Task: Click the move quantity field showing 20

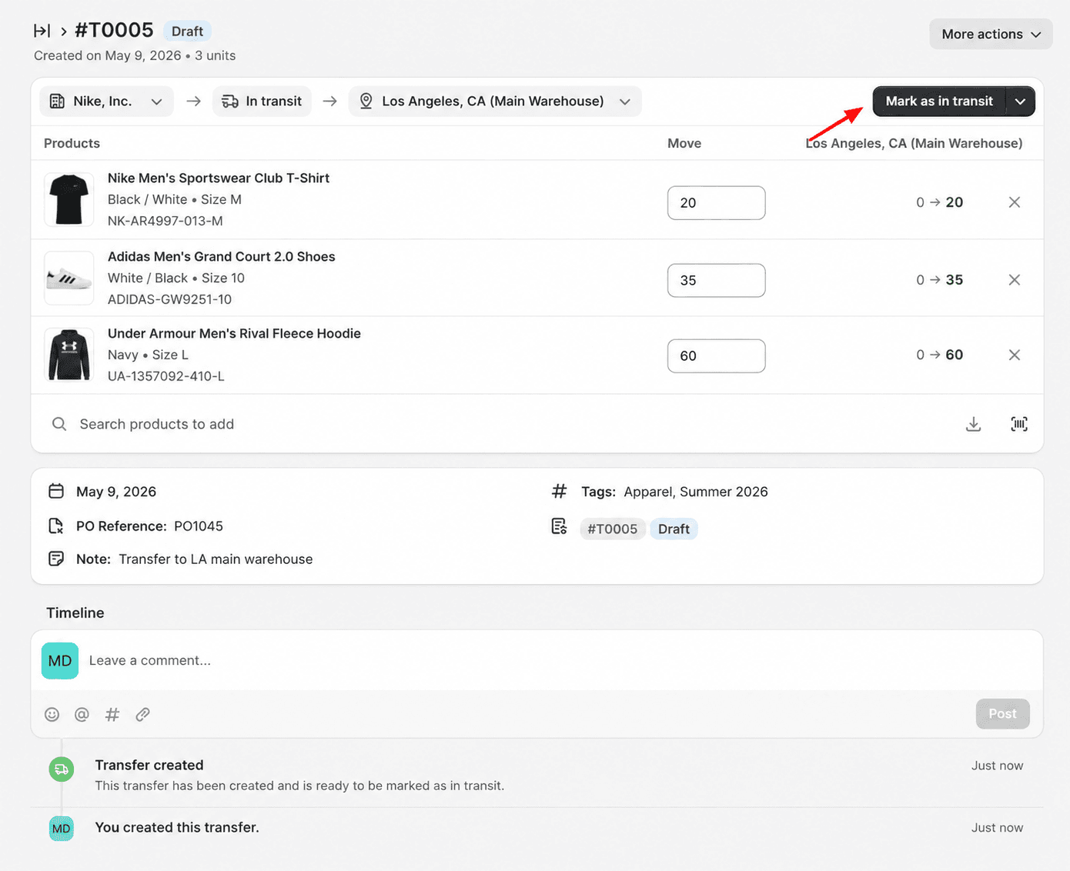Action: pyautogui.click(x=716, y=202)
